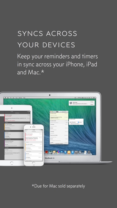The image size is (117, 208).
Task: Open Keynote podium icon in dock
Action: click(x=61, y=152)
